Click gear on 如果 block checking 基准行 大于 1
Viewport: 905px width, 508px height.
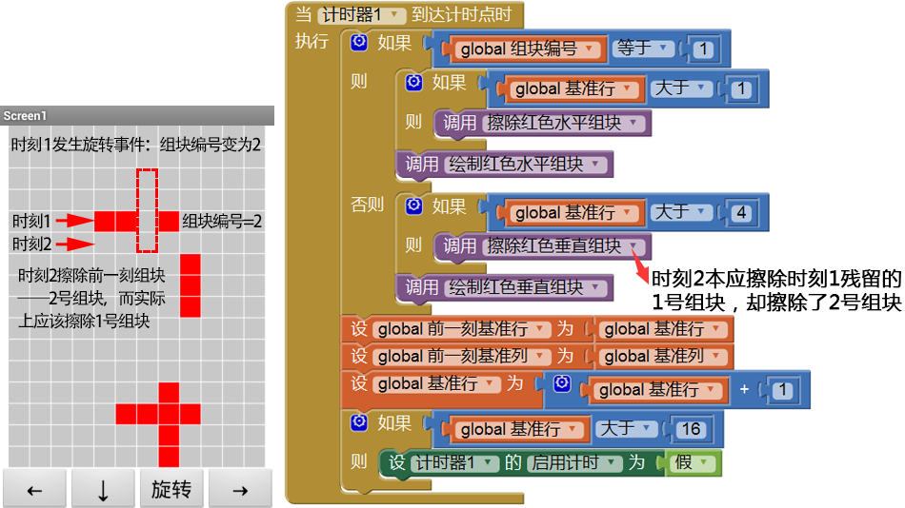413,83
